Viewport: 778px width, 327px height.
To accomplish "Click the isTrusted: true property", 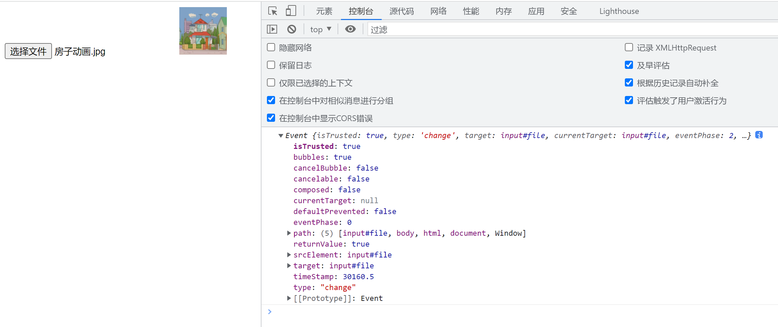I will 327,146.
